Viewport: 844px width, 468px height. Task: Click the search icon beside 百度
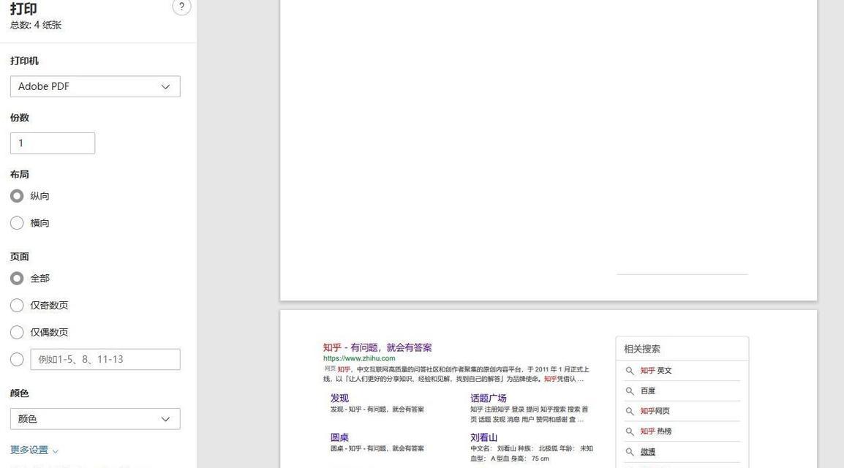click(630, 391)
